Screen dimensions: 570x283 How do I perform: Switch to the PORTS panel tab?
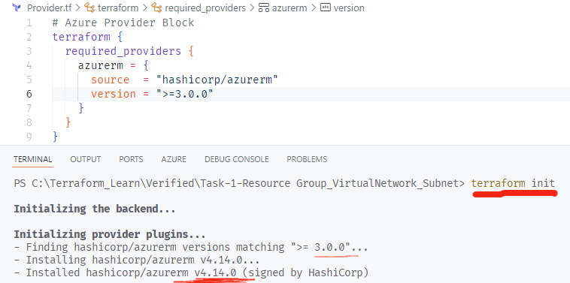click(131, 159)
